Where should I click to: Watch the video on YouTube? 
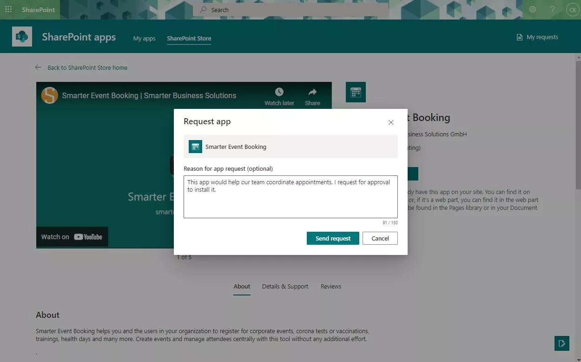(72, 236)
